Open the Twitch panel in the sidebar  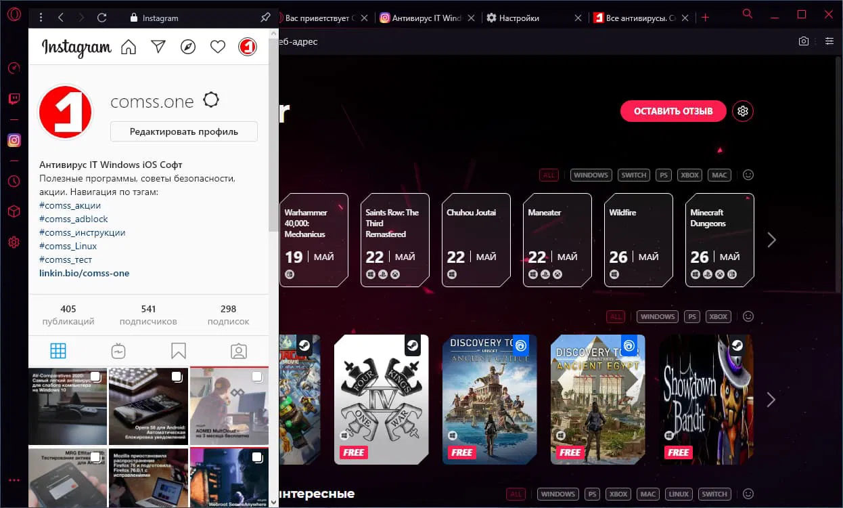(x=14, y=100)
